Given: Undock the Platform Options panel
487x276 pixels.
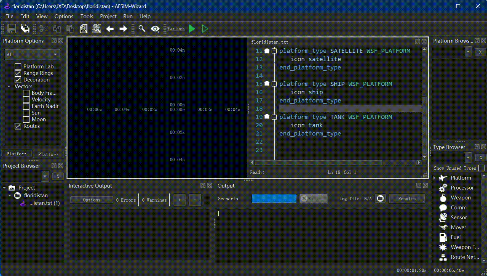Looking at the screenshot, I should [x=54, y=41].
